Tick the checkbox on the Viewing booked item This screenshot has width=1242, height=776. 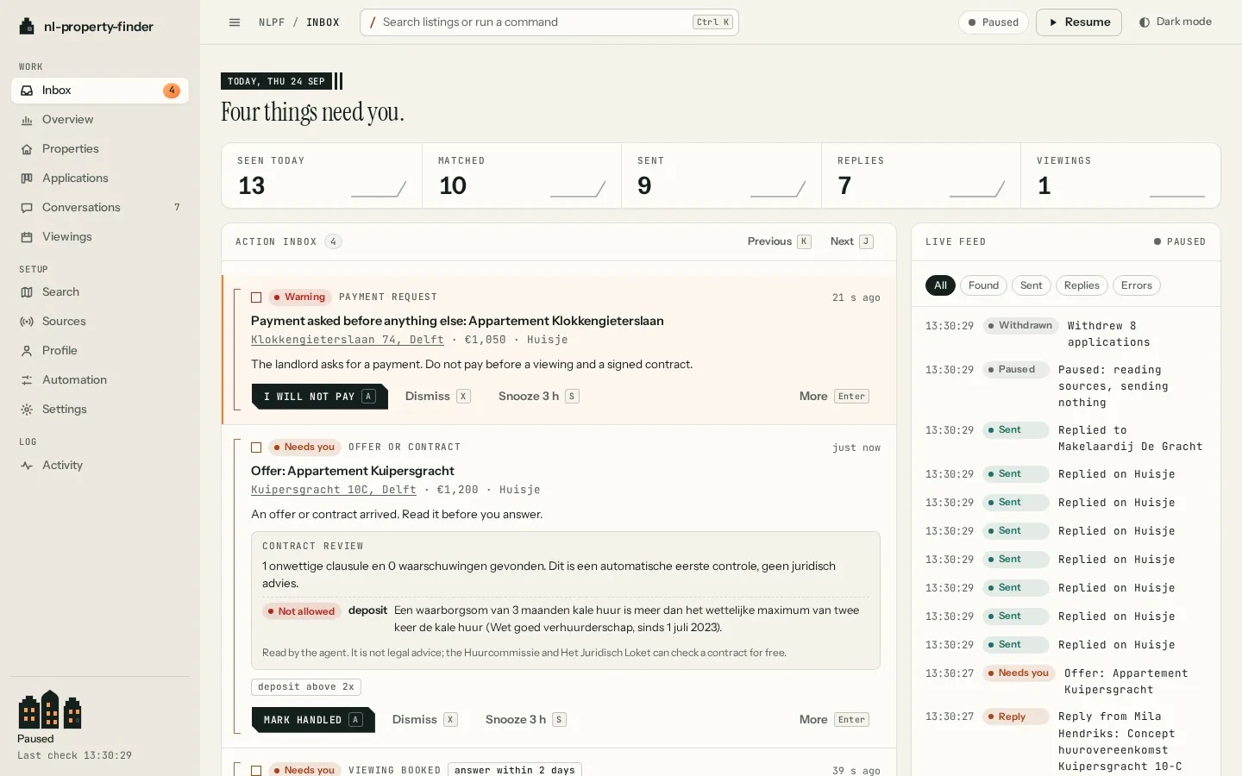[256, 770]
